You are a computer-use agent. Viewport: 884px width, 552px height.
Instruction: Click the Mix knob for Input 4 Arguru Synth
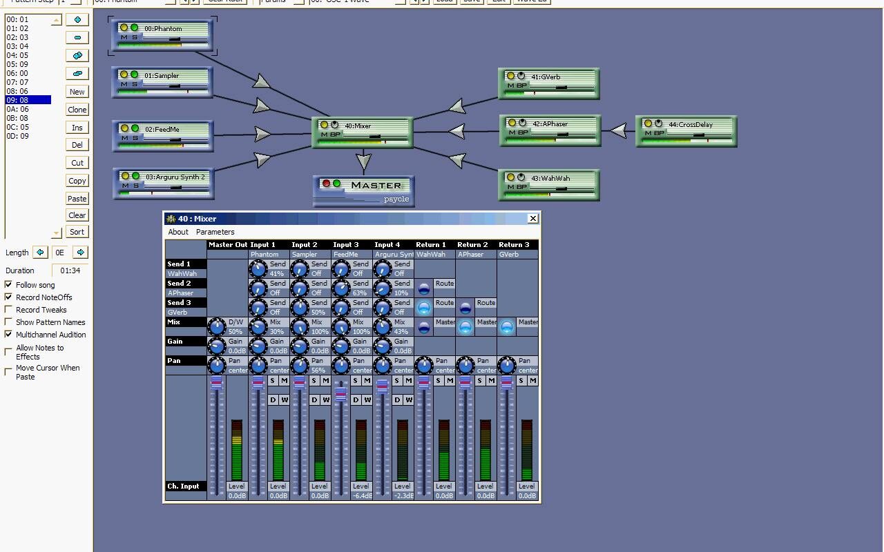(x=383, y=327)
